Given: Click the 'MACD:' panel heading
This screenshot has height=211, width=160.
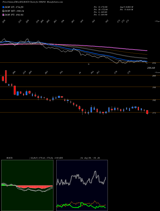Looking at the screenshot, I should (10, 158).
